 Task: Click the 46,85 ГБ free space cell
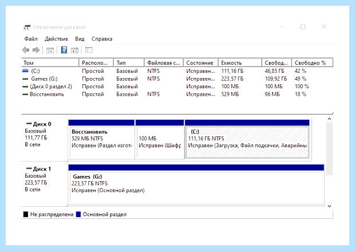click(274, 71)
